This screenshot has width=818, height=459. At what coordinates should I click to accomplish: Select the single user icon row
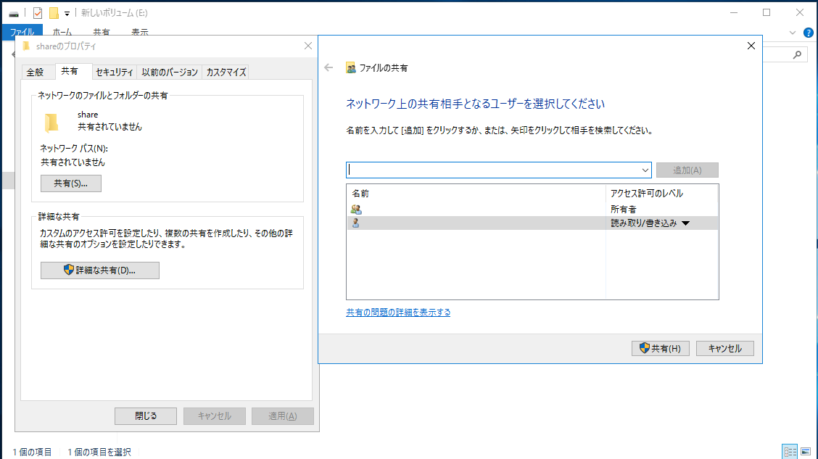tap(532, 223)
